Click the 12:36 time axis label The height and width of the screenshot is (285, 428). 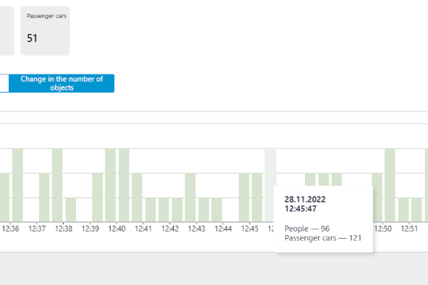coord(10,229)
